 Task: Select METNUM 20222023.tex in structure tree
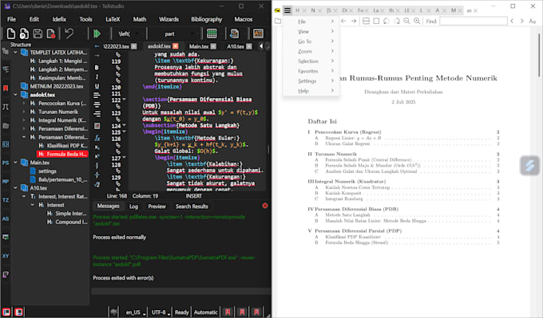click(x=57, y=86)
